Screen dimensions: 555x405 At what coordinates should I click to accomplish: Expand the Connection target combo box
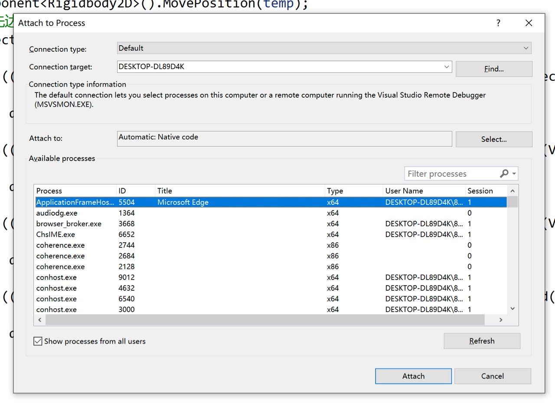coord(447,67)
